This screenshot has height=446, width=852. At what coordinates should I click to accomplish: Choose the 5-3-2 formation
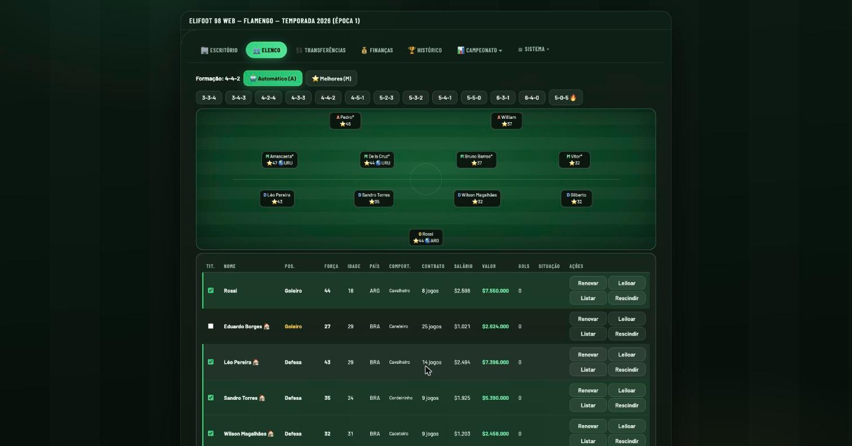(x=416, y=97)
